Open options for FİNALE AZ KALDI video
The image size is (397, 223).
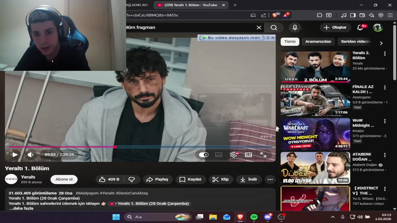point(385,87)
